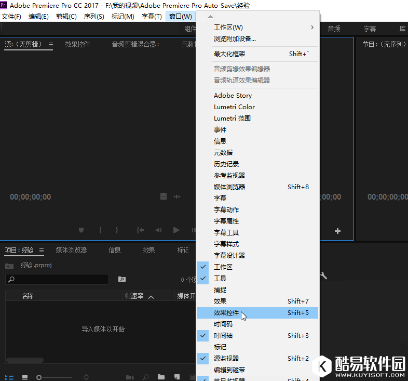Click the Drag Audio Only waveform icon
The width and height of the screenshot is (408, 381).
tap(177, 197)
